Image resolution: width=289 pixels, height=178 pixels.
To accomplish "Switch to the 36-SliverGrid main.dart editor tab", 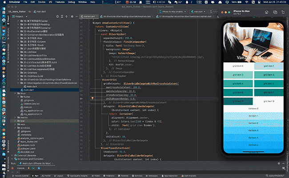I will pyautogui.click(x=127, y=16).
